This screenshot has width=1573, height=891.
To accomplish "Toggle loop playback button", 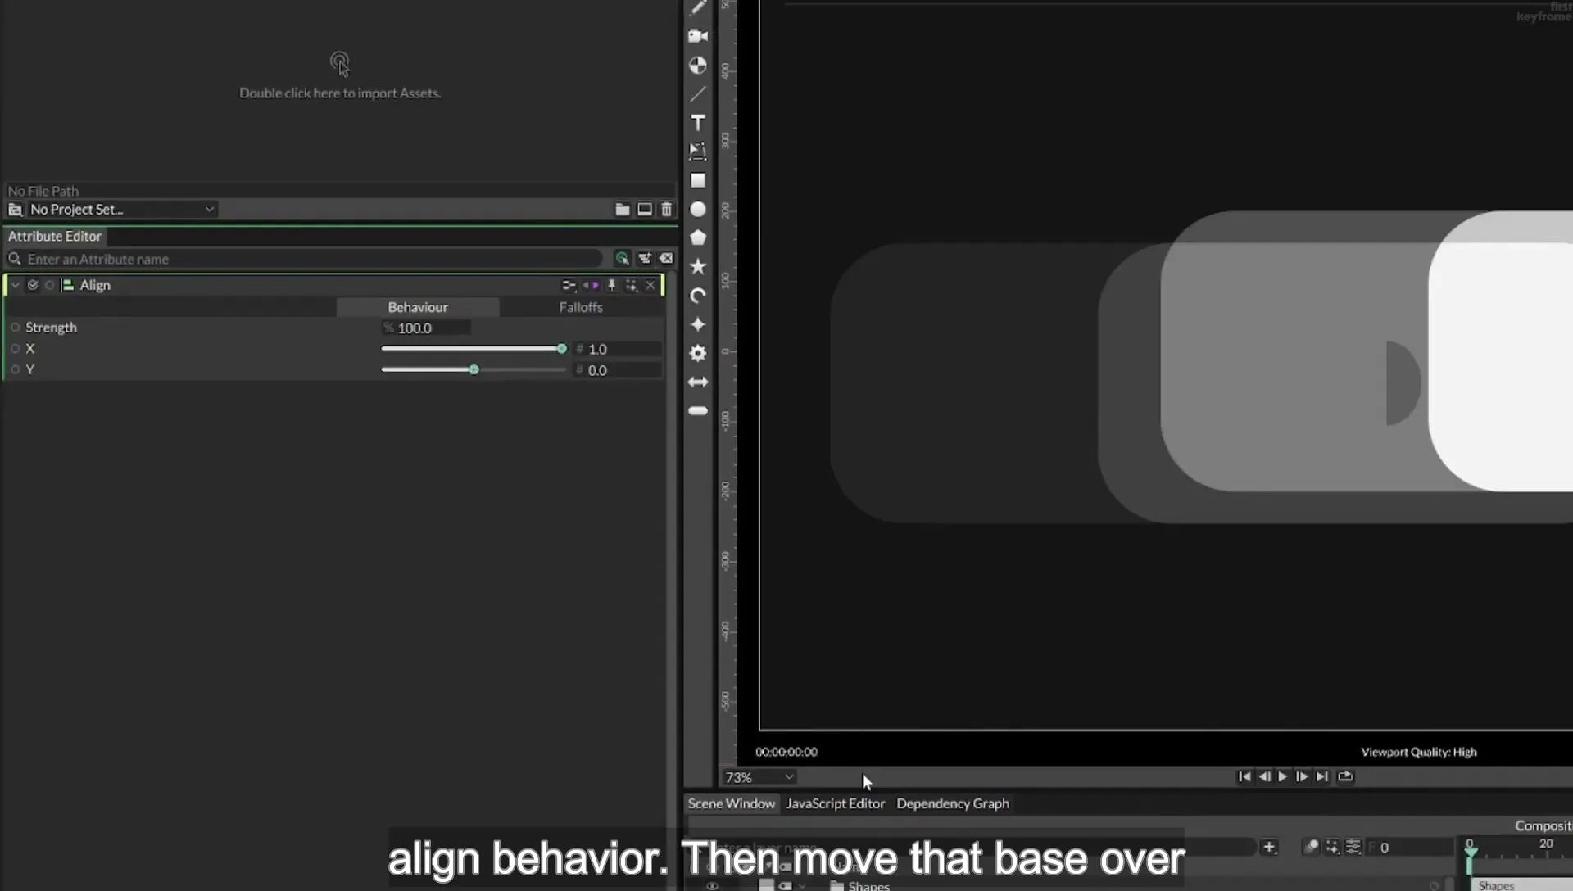I will (1345, 776).
